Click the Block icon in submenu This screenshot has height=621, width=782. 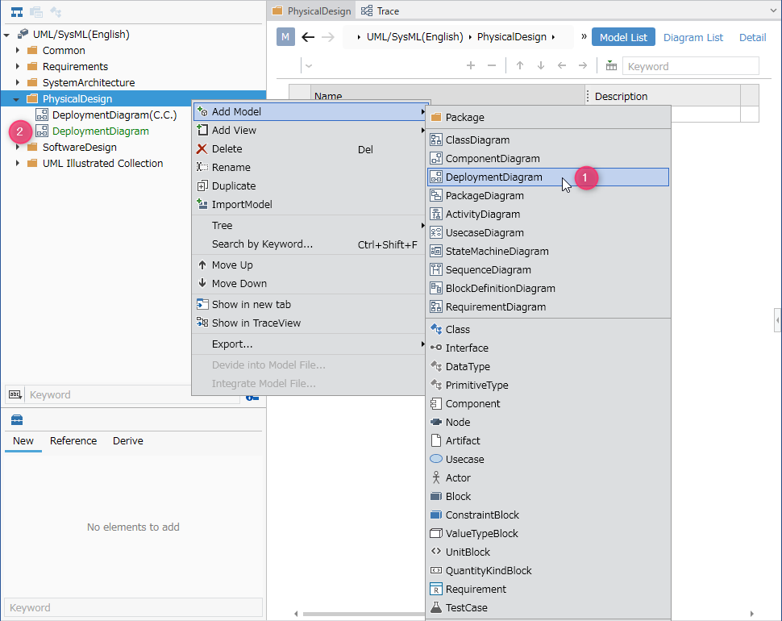coord(436,496)
